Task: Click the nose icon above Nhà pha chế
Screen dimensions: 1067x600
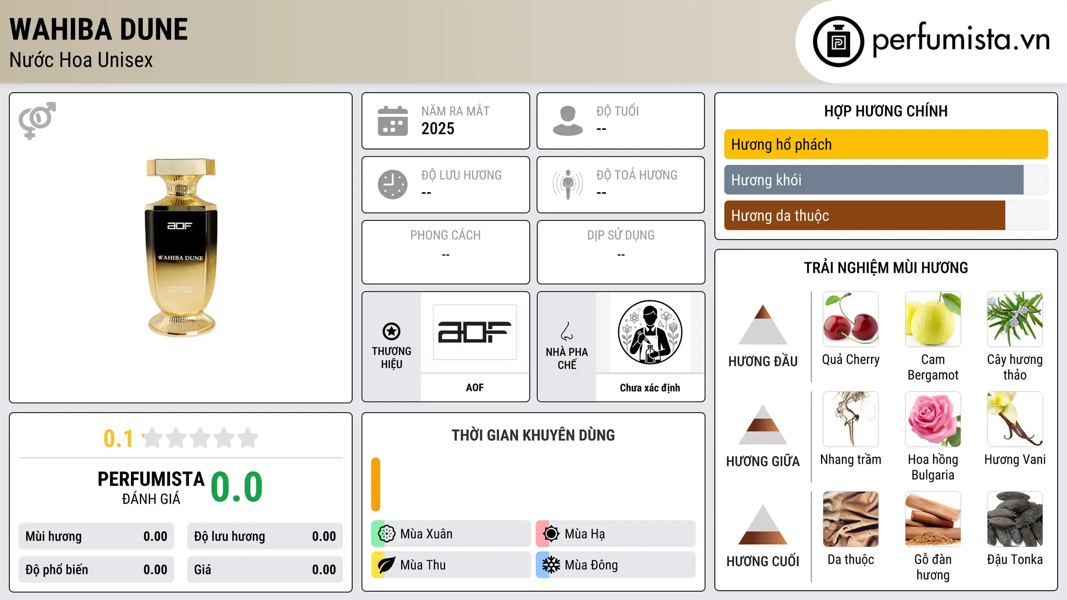Action: 567,331
